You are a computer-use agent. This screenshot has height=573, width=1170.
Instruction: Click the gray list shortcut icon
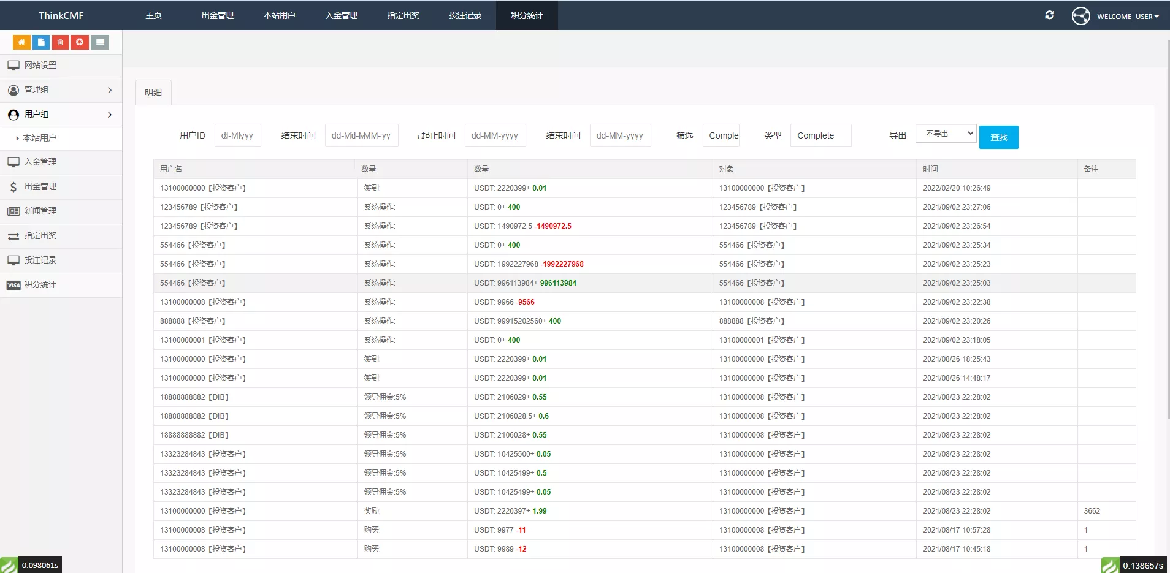[100, 42]
